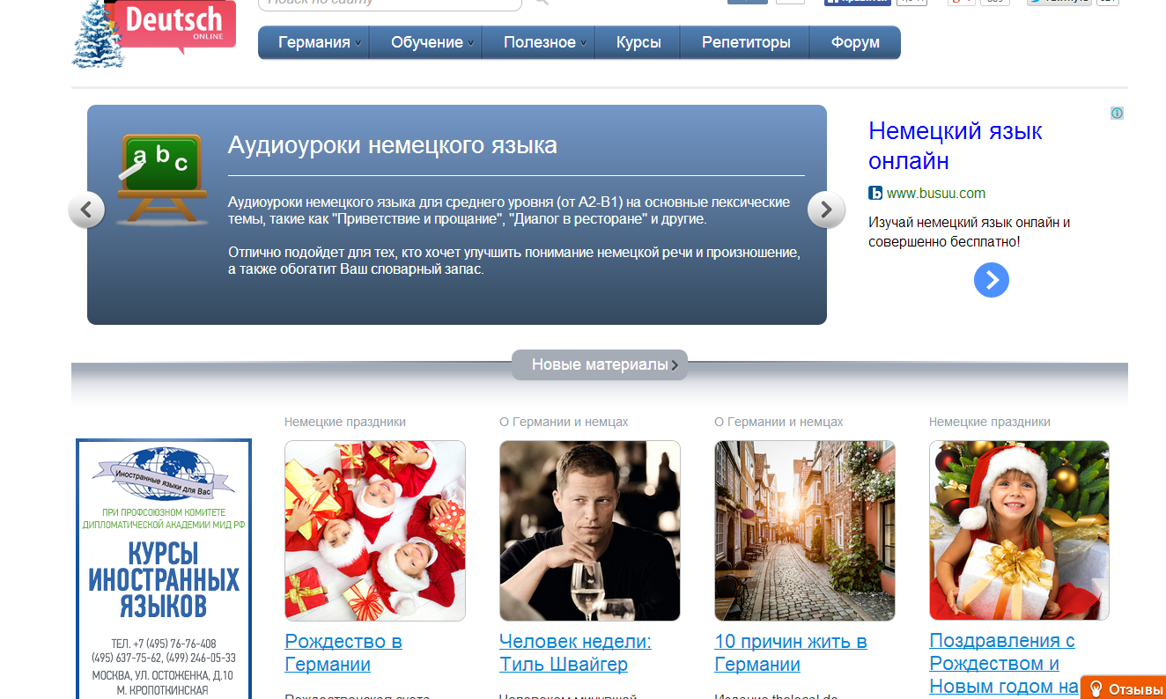Click the busuu logo icon
The height and width of the screenshot is (699, 1166).
point(875,194)
